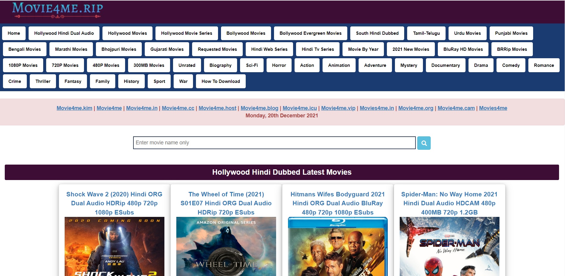Click the Movie4me.rip site logo
The image size is (565, 276).
(57, 10)
